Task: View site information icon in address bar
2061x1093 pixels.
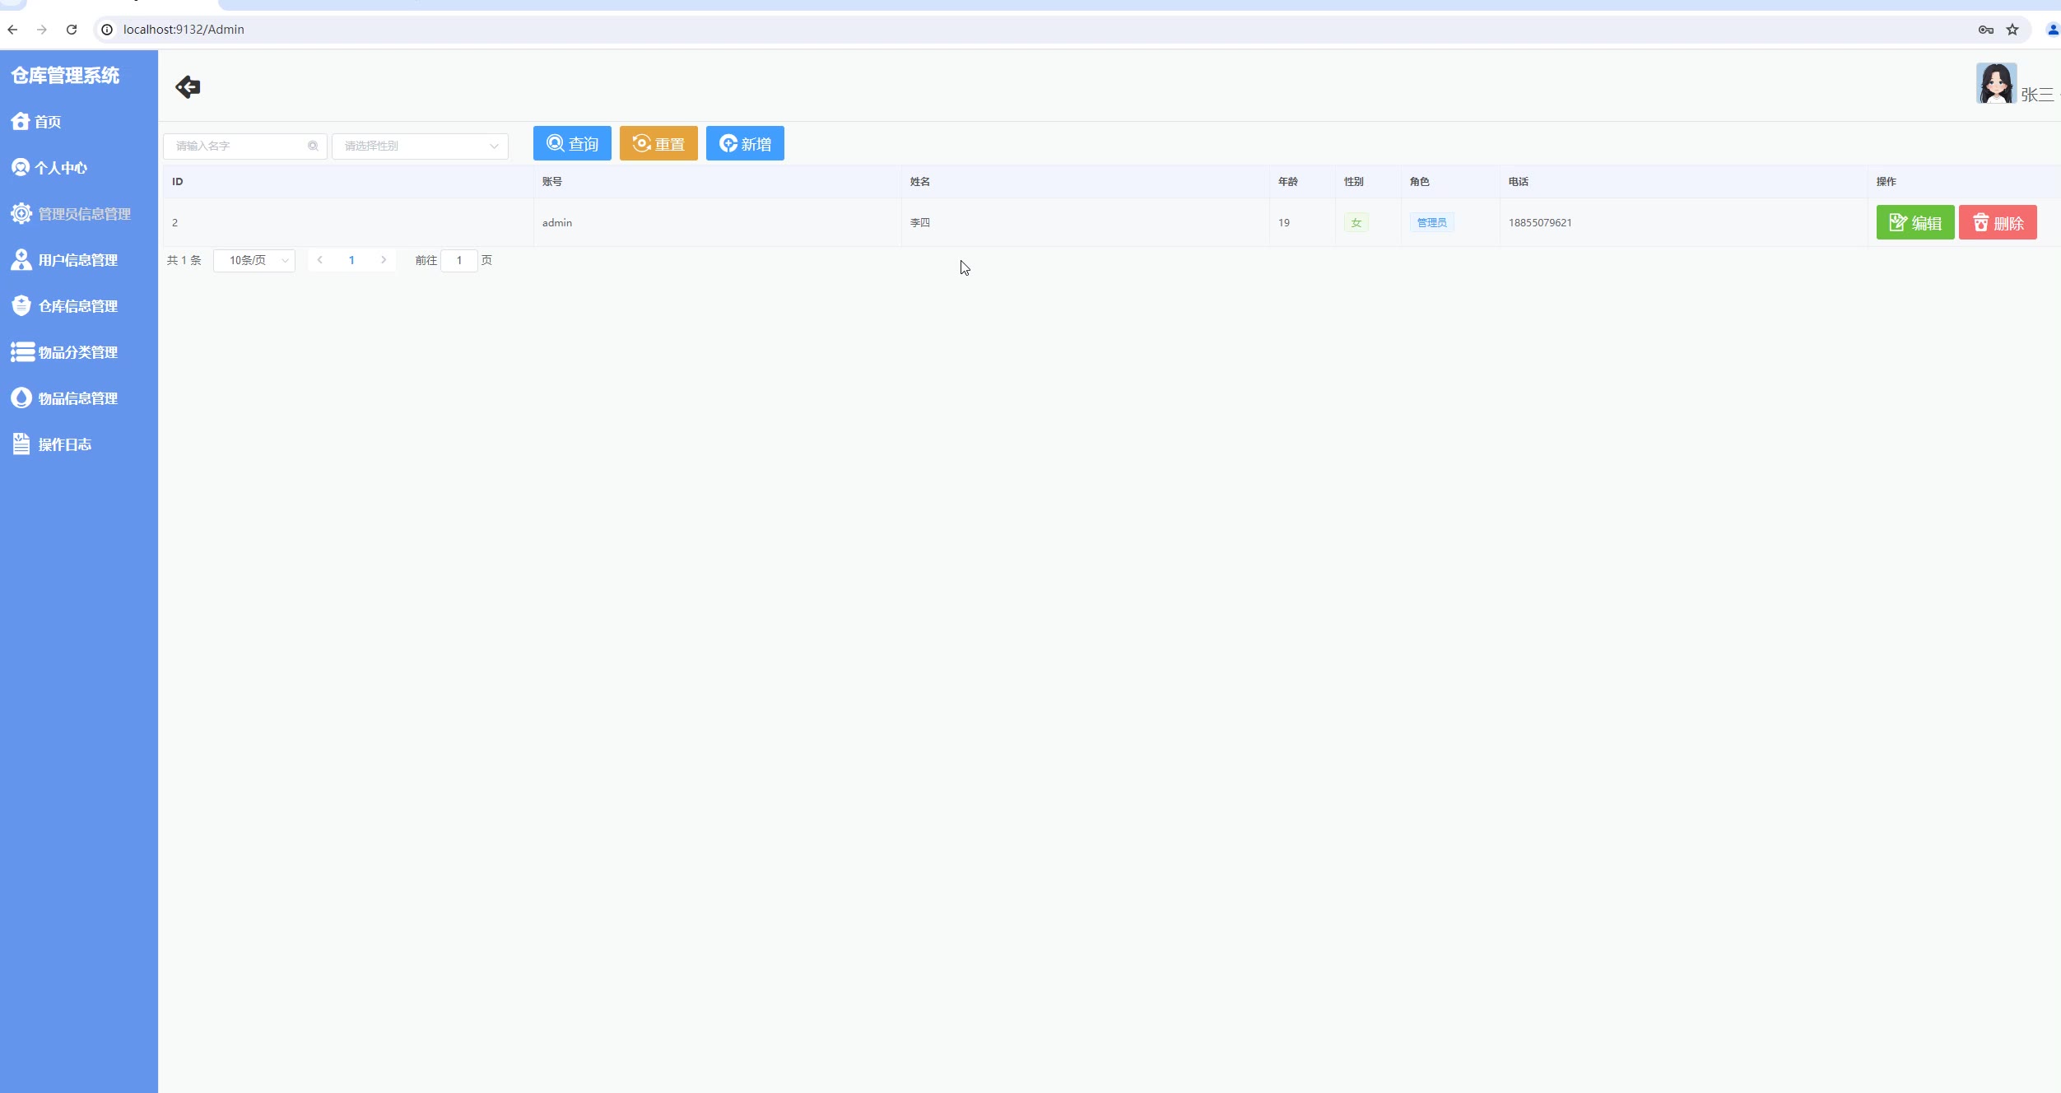Action: pos(107,30)
